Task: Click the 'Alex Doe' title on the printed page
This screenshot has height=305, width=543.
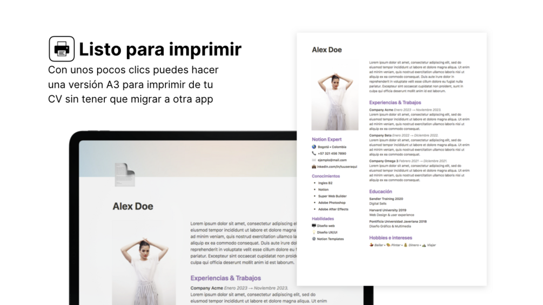Action: point(326,50)
